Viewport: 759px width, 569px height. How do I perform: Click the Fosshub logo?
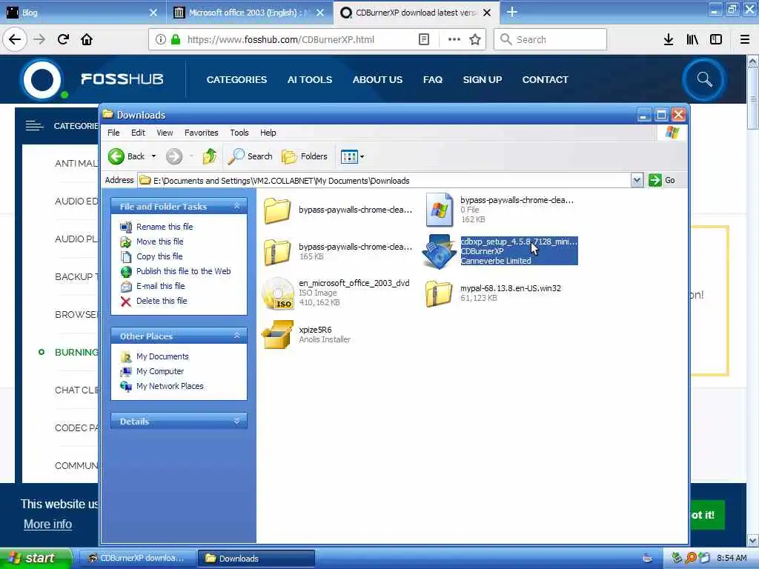tap(92, 79)
